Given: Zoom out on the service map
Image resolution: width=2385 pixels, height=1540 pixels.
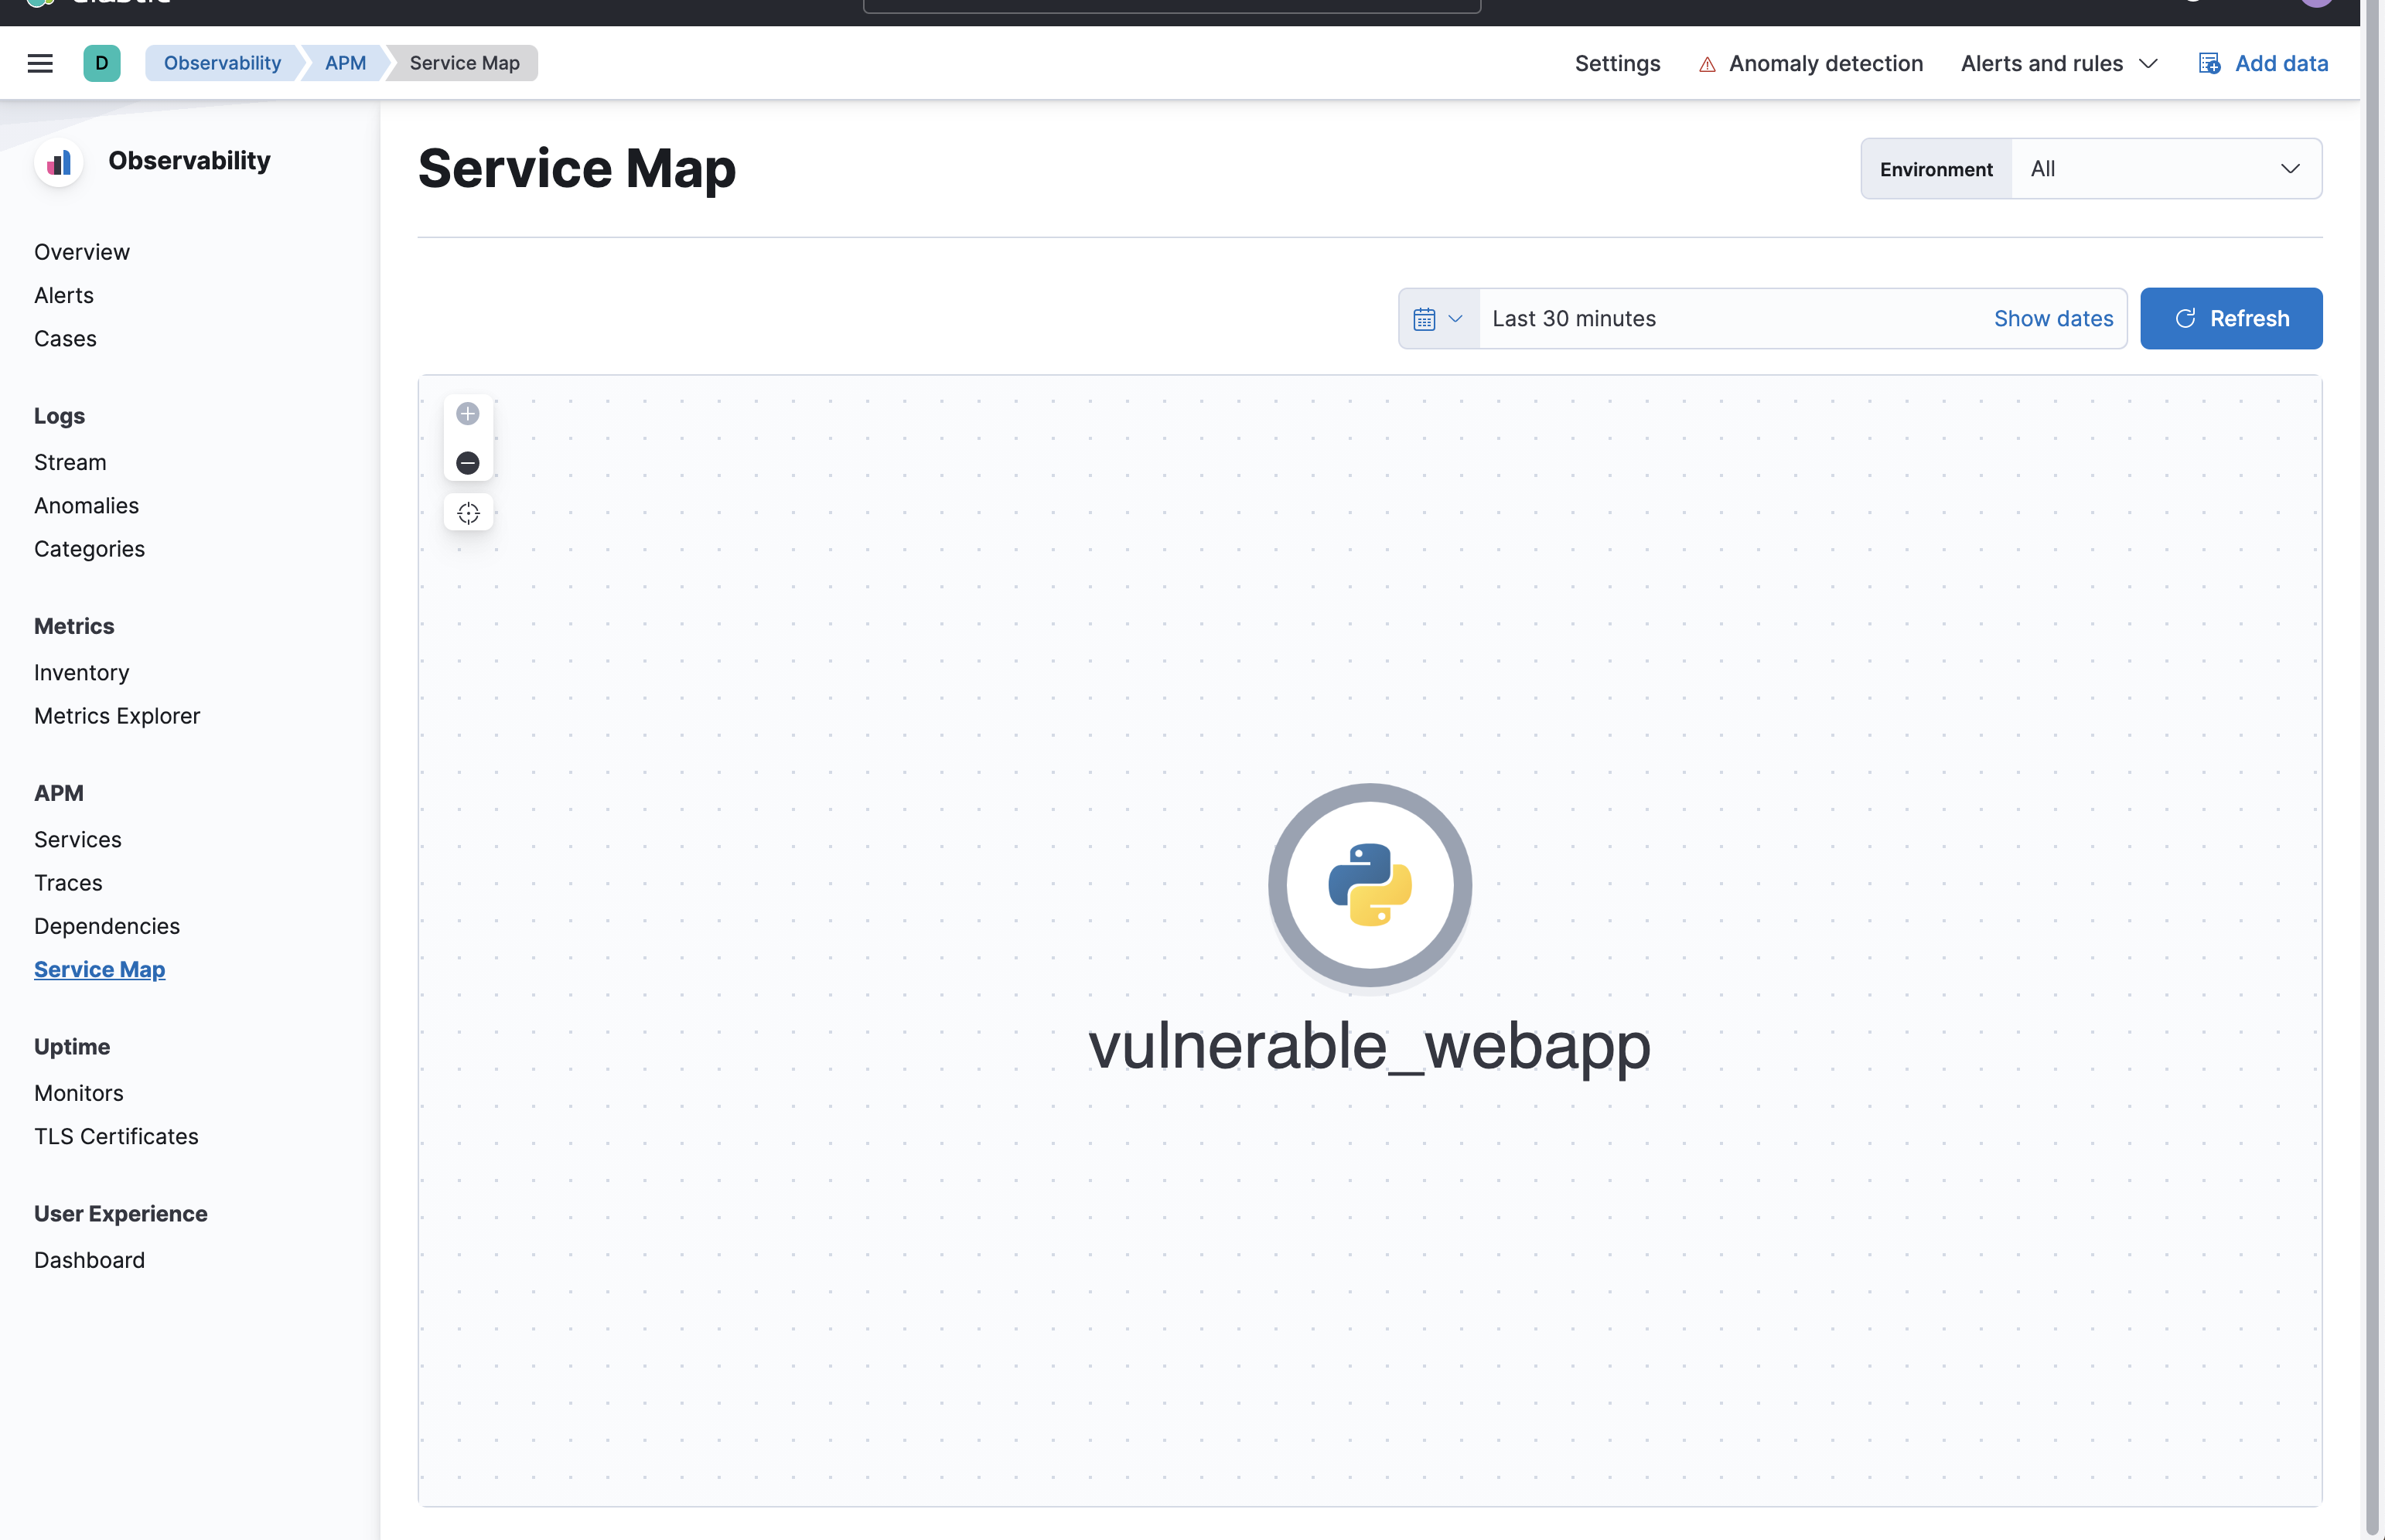Looking at the screenshot, I should coord(468,462).
